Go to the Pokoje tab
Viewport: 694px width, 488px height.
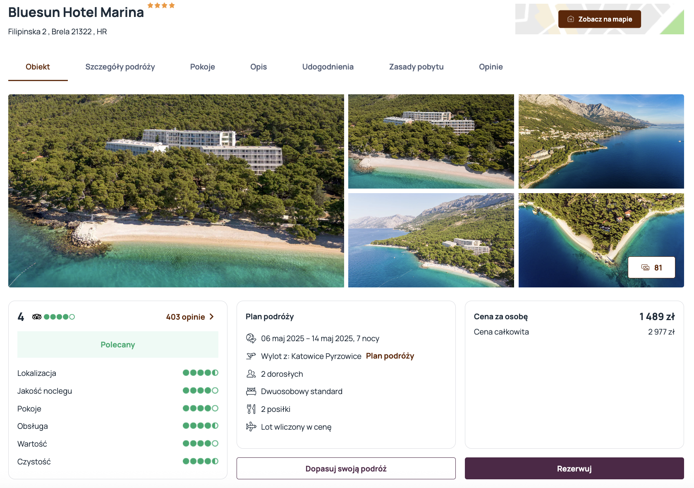tap(203, 67)
